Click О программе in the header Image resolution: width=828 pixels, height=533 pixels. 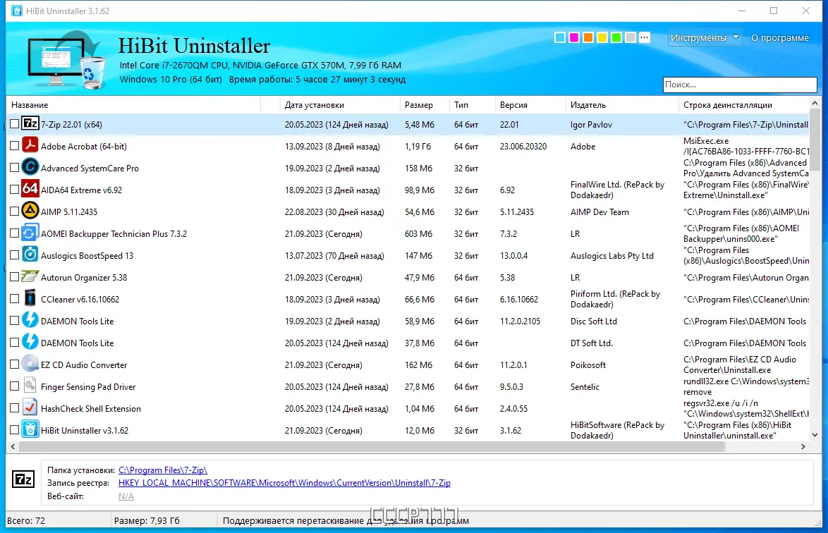coord(780,37)
